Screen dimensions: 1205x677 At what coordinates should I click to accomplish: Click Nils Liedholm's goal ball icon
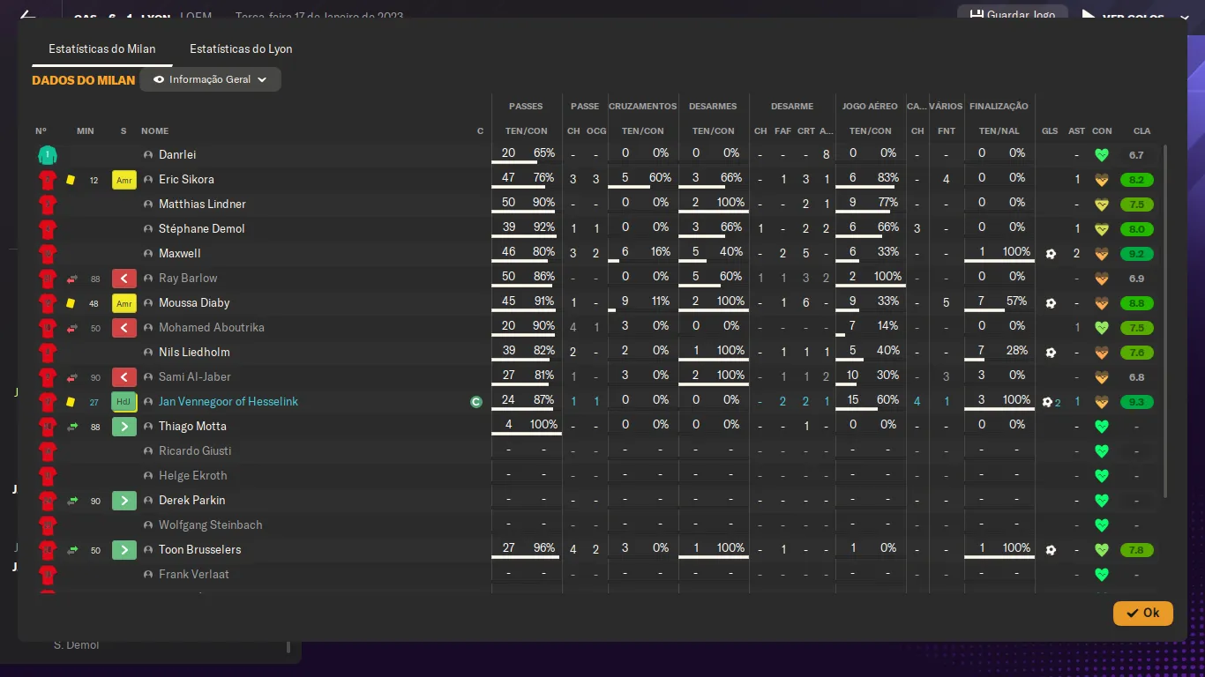1050,353
